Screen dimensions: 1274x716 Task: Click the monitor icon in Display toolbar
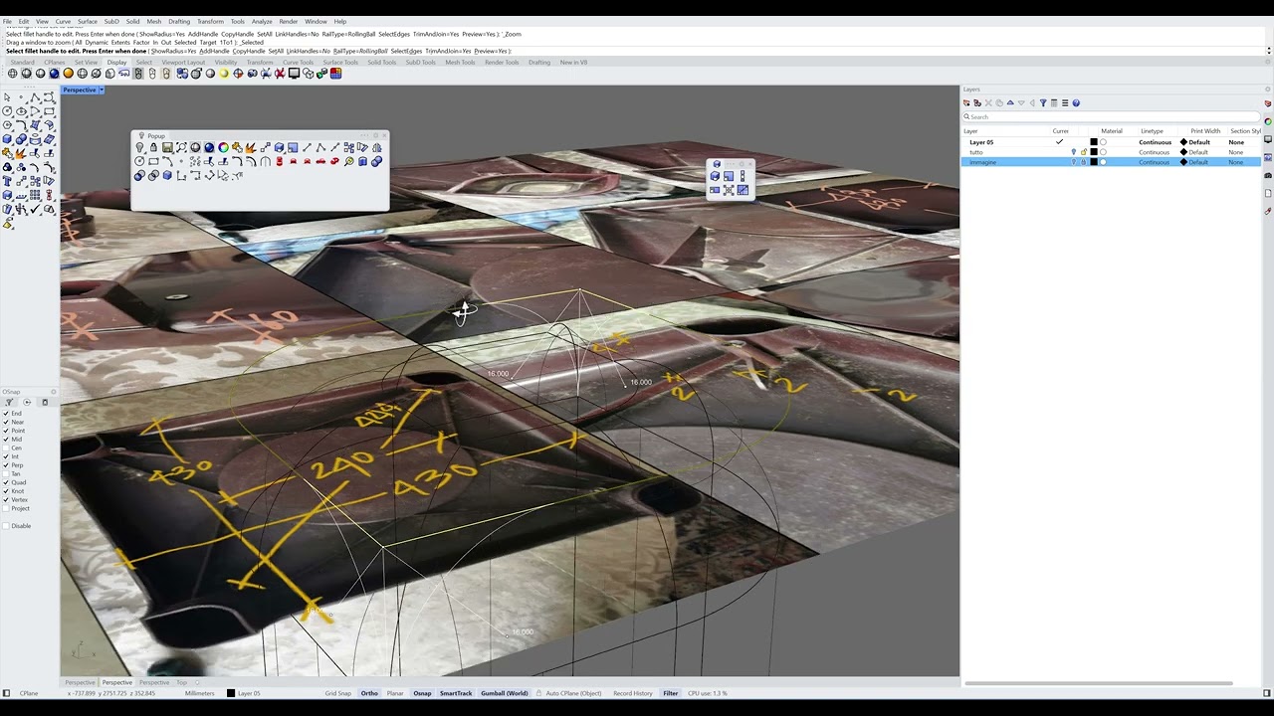pyautogui.click(x=294, y=74)
